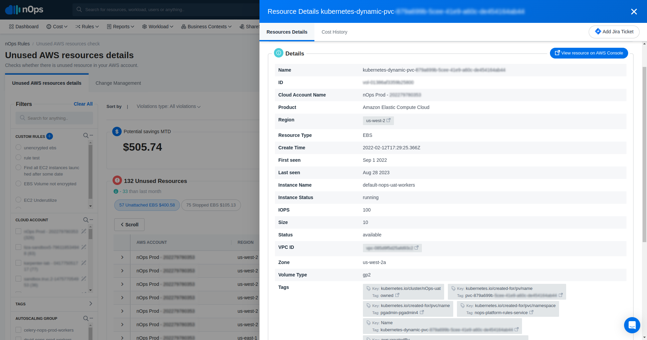Screen dimensions: 647x340
Task: Check the celery-nops-prod-workers checkbox
Action: [x=19, y=330]
